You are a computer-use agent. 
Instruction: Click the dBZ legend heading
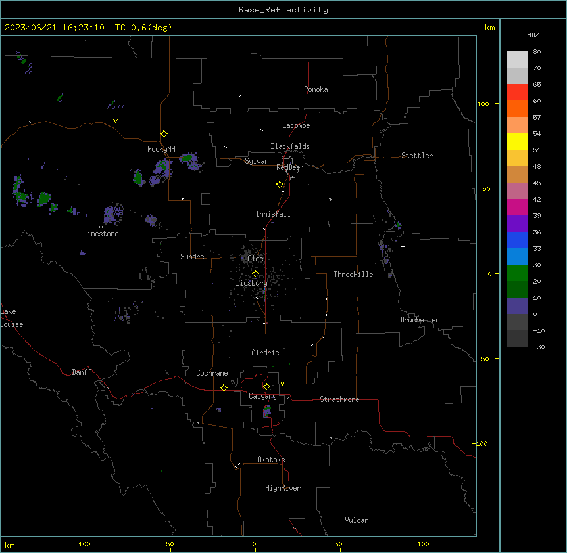coord(533,35)
